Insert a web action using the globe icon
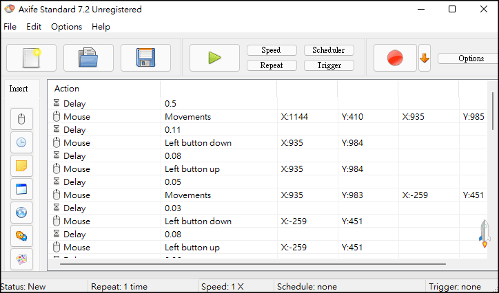This screenshot has width=499, height=293. [x=21, y=213]
